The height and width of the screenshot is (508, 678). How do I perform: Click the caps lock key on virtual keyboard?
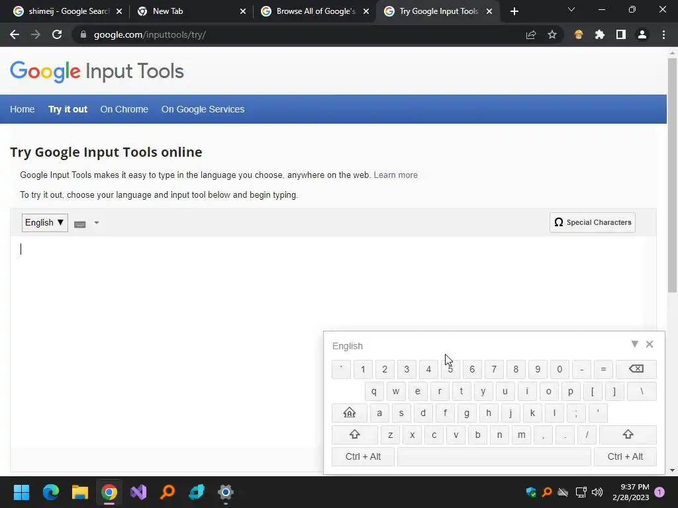350,413
